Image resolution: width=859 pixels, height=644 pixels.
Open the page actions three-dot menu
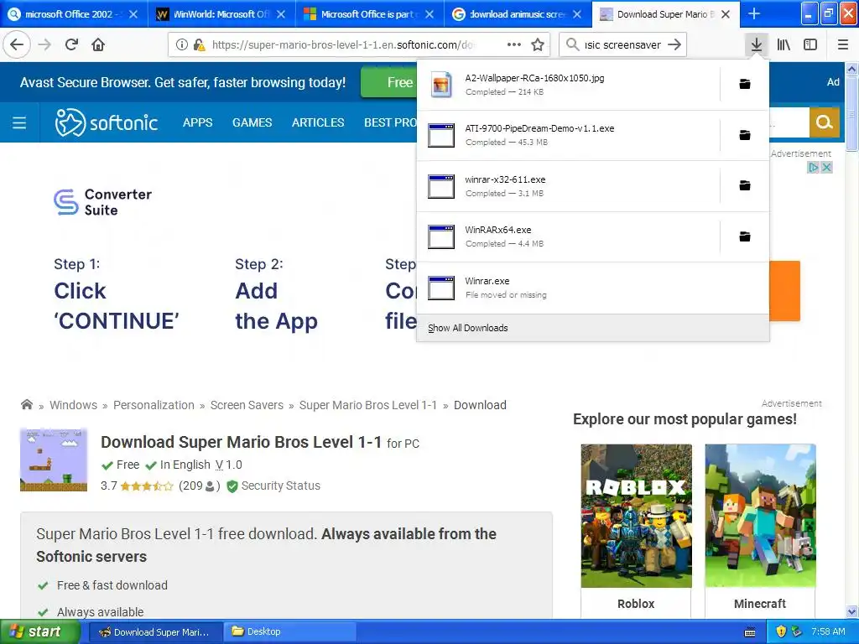[514, 45]
